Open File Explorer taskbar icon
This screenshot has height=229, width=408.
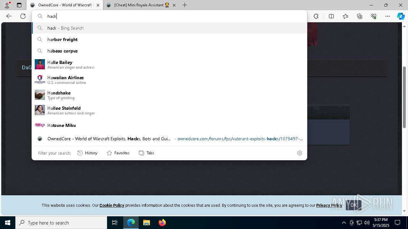coord(146,223)
